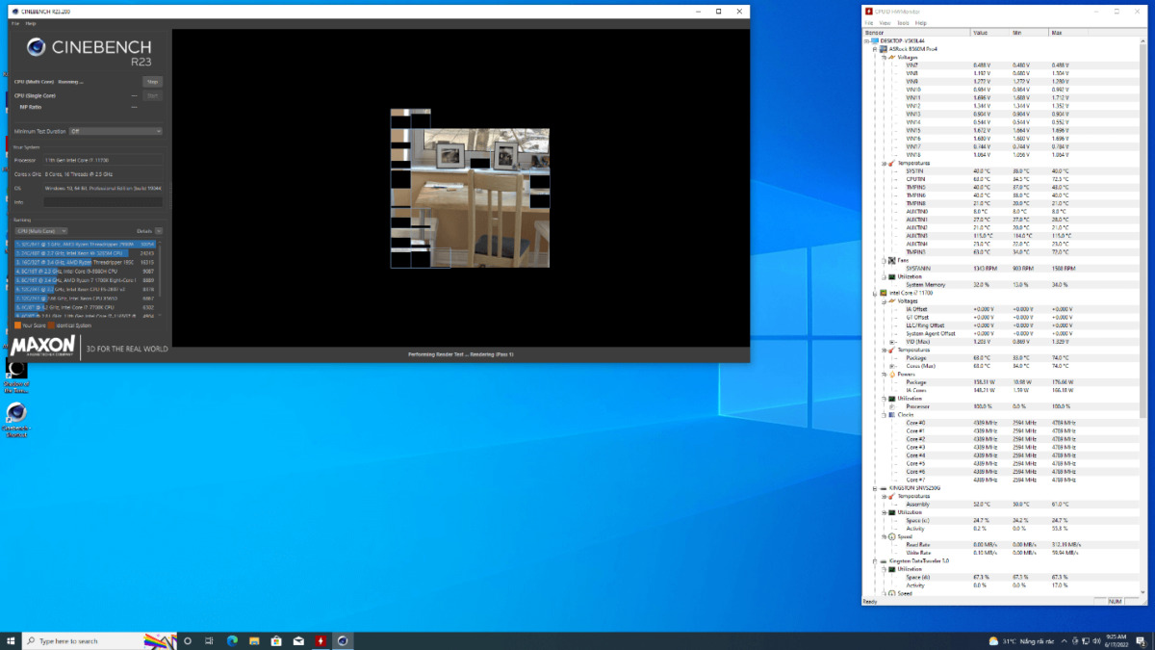
Task: Stop the running Multi Core CPU test
Action: coord(152,82)
